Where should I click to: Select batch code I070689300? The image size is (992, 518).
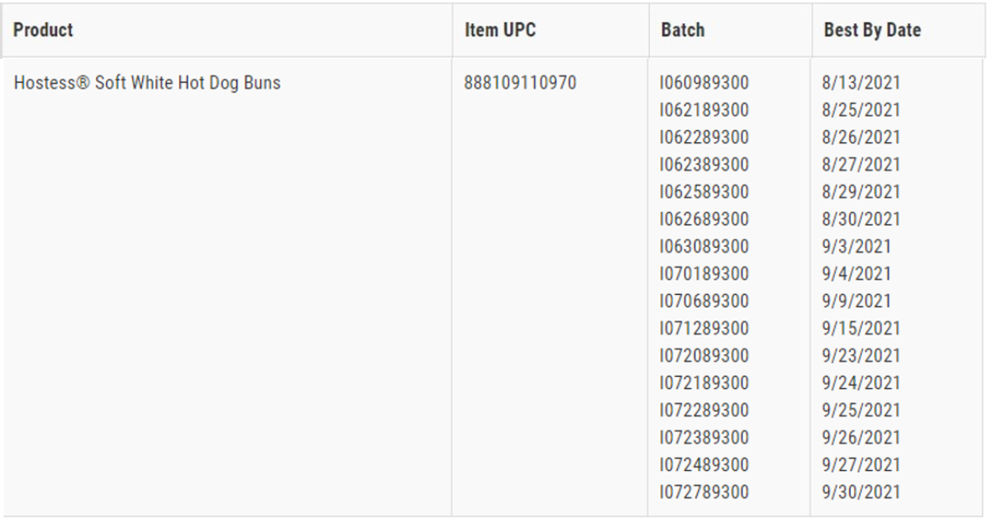point(704,301)
